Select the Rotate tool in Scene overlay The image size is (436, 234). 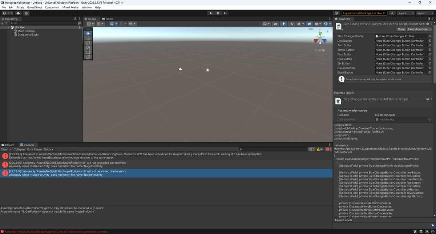click(88, 43)
